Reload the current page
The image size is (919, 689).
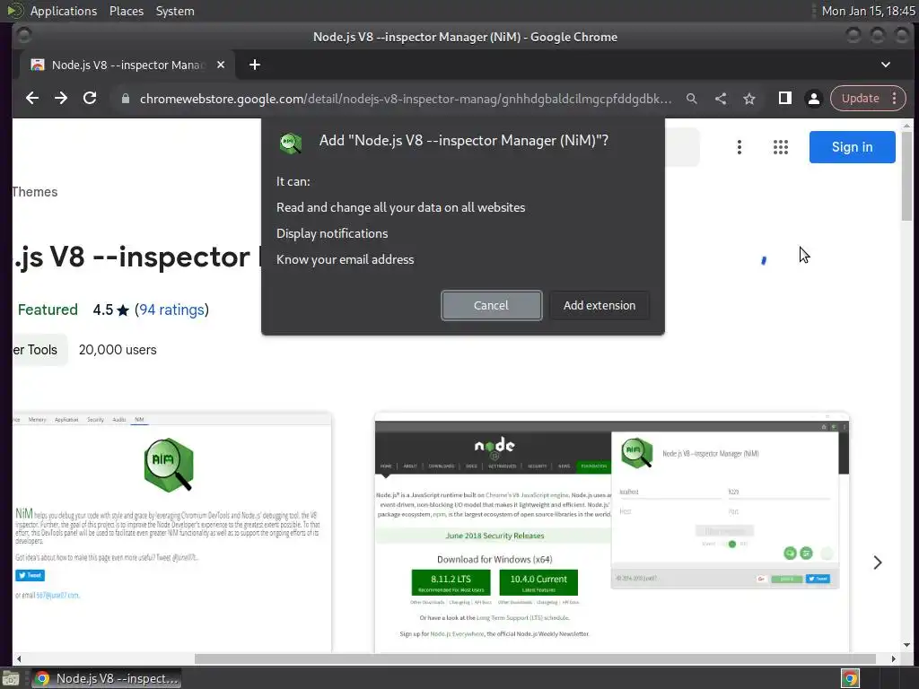coord(90,99)
